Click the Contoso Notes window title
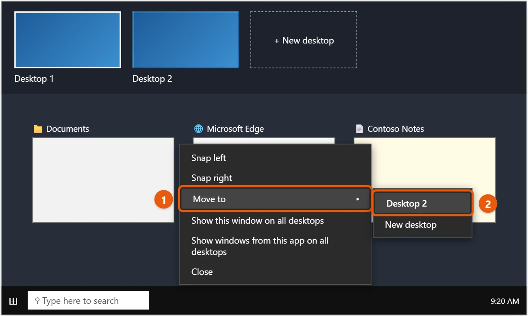 396,129
